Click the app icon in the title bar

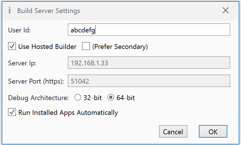pos(10,11)
